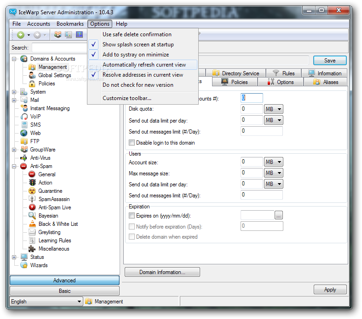Expand the GroupWare tree node
This screenshot has height=319, width=362.
pos(14,150)
